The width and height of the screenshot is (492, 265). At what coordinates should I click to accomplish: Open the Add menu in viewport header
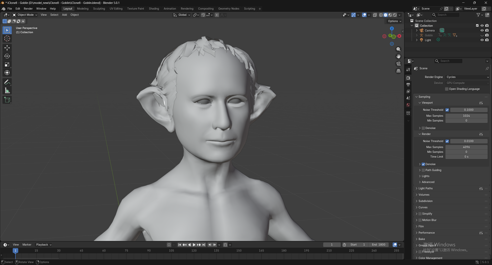click(x=64, y=15)
